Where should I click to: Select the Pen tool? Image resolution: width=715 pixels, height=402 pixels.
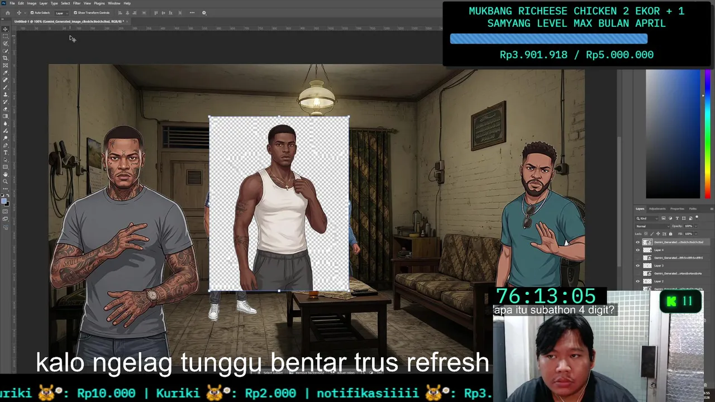tap(6, 145)
